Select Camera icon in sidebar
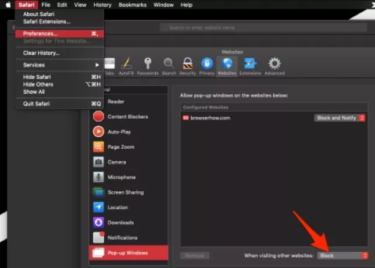The height and width of the screenshot is (268, 375). pyautogui.click(x=98, y=162)
